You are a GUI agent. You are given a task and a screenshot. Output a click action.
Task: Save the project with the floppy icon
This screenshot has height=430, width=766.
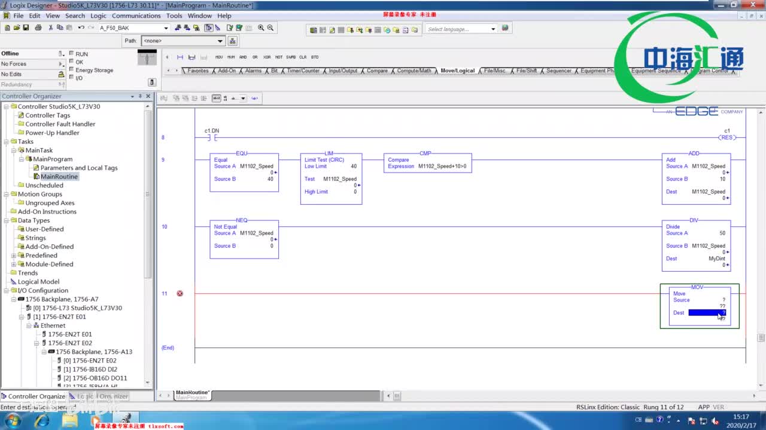click(26, 27)
